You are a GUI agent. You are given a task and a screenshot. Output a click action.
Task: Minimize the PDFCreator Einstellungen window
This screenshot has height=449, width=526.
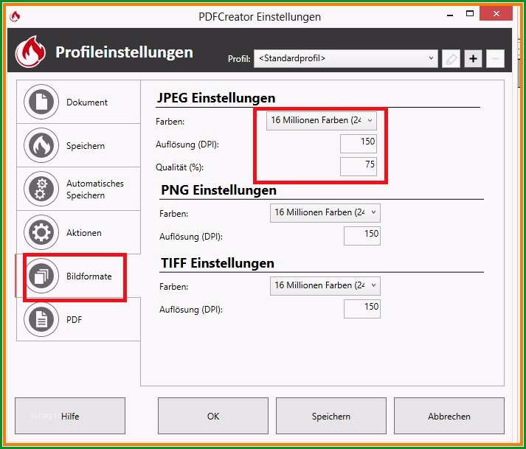(x=450, y=15)
